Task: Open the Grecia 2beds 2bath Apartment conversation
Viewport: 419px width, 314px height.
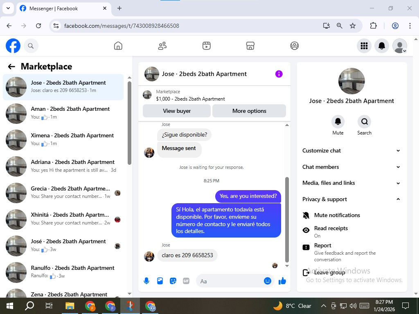Action: tap(63, 193)
